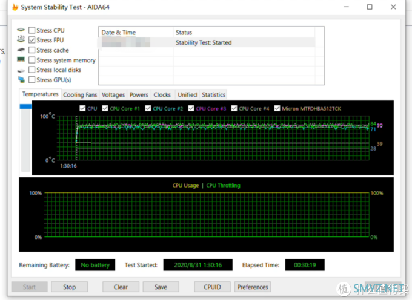This screenshot has height=300, width=412.
Task: Hide the CPU Core #4 graph line
Action: point(234,108)
